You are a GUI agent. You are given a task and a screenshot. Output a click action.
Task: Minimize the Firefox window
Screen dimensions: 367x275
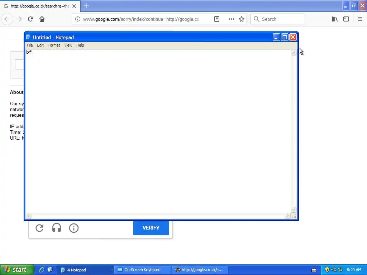[345, 6]
